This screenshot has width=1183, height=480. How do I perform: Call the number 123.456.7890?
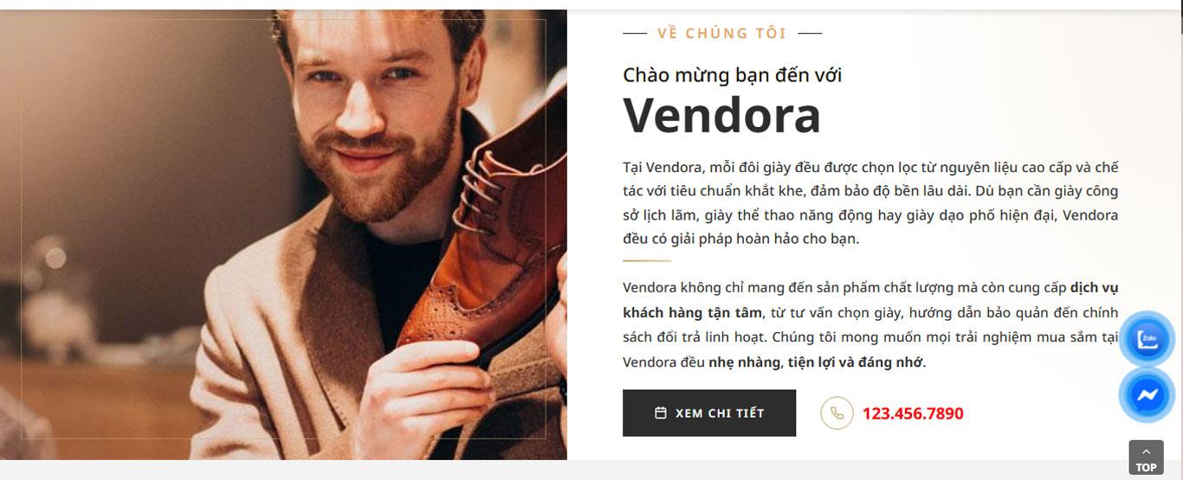[913, 413]
